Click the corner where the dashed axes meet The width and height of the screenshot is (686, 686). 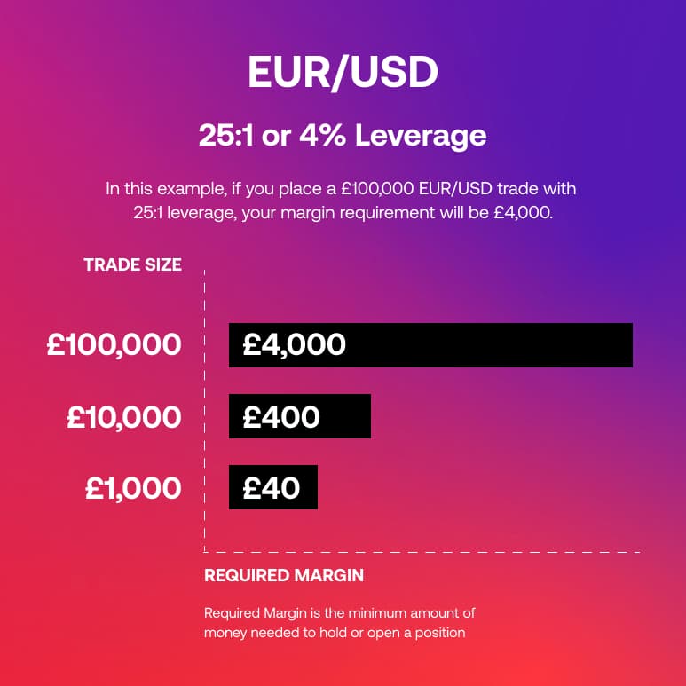(x=205, y=552)
